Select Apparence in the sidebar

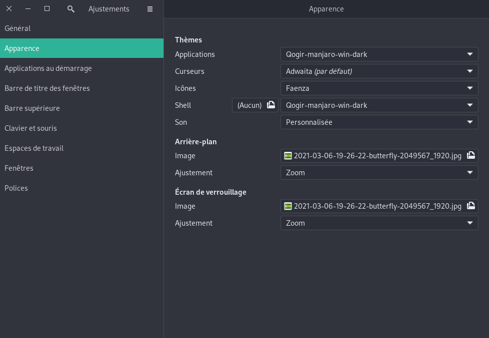[81, 48]
